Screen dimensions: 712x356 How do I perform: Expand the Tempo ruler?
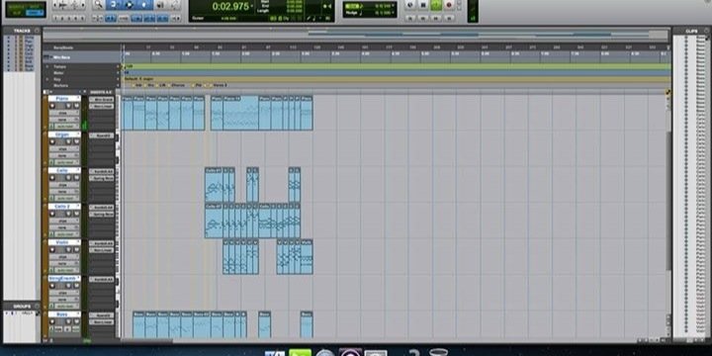(x=47, y=67)
